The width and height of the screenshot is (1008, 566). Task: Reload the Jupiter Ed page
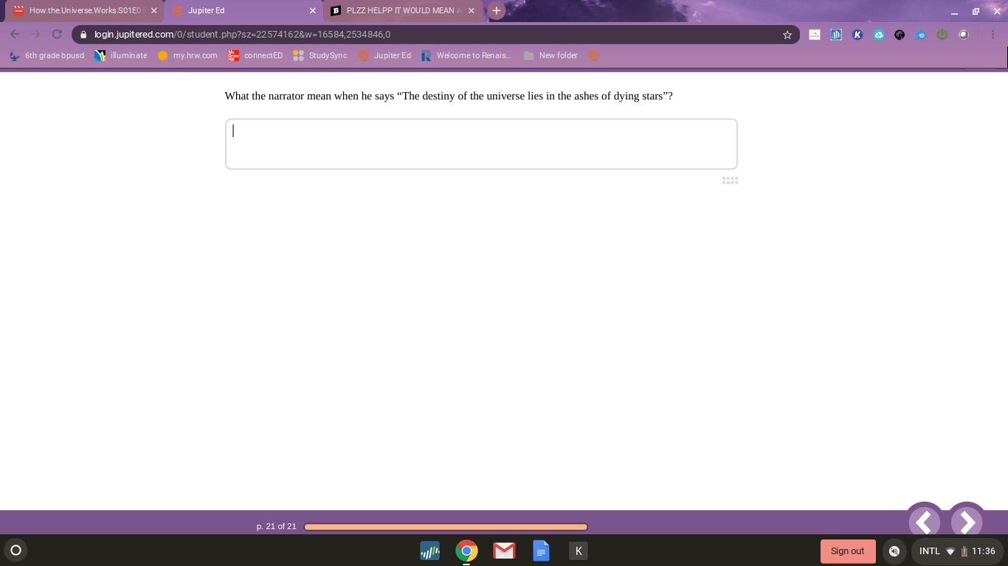pos(57,35)
